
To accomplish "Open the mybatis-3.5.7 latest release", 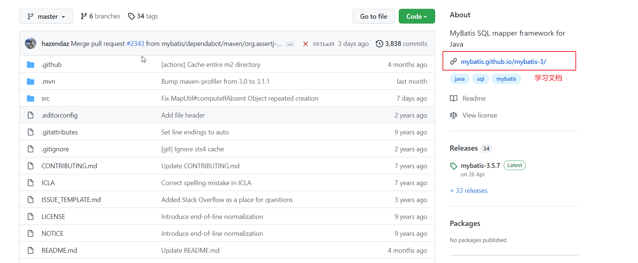I will point(480,166).
